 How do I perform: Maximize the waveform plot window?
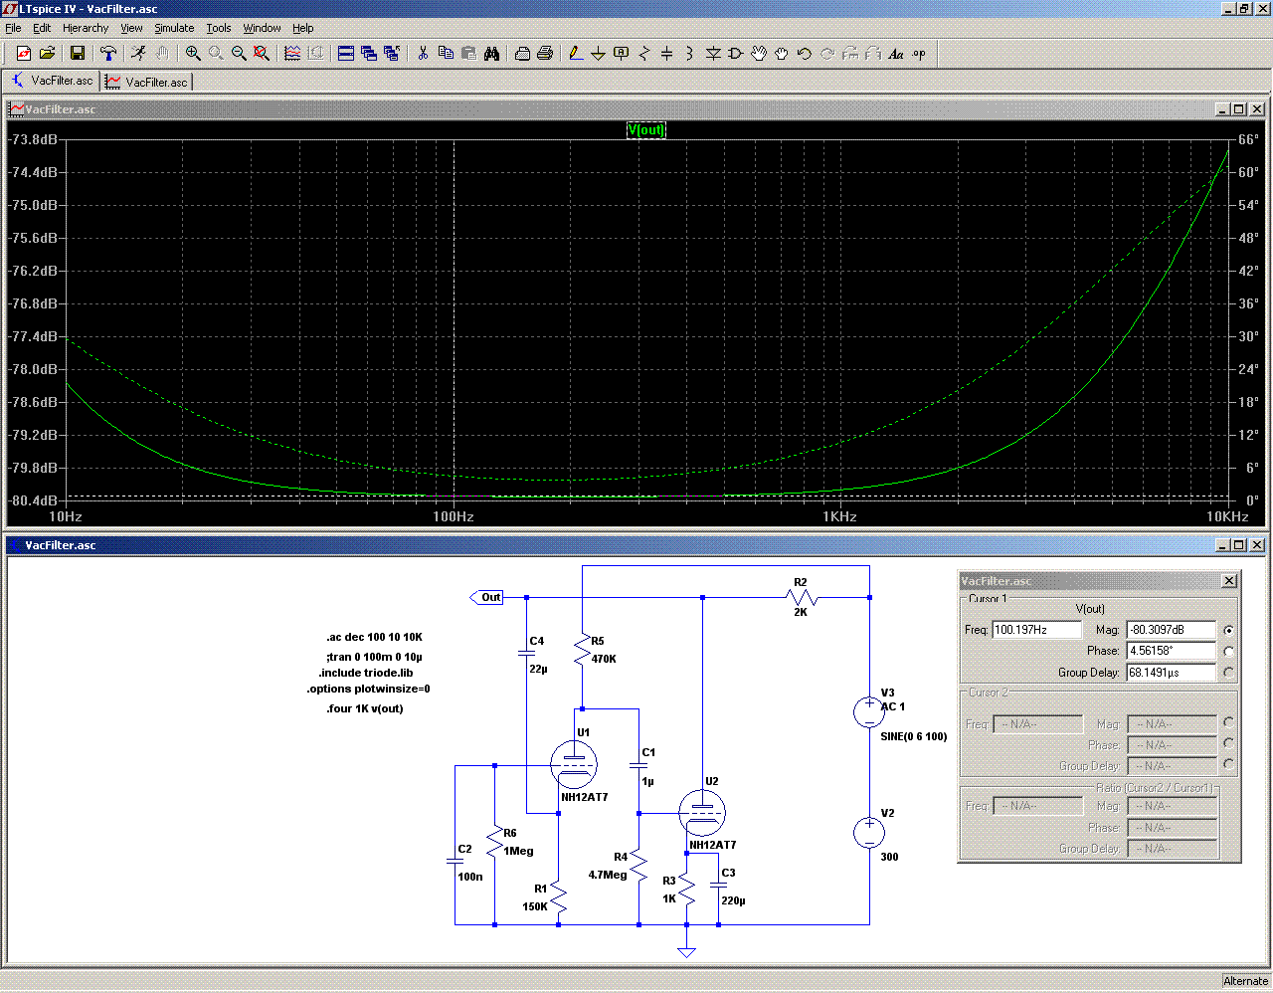pyautogui.click(x=1238, y=109)
